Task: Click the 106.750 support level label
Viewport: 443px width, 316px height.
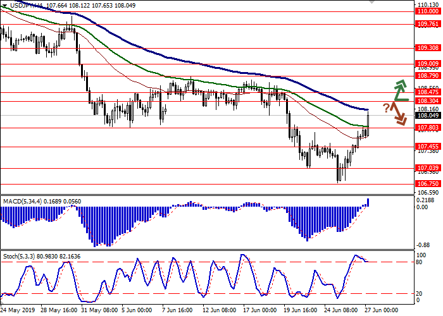Action: tap(428, 184)
